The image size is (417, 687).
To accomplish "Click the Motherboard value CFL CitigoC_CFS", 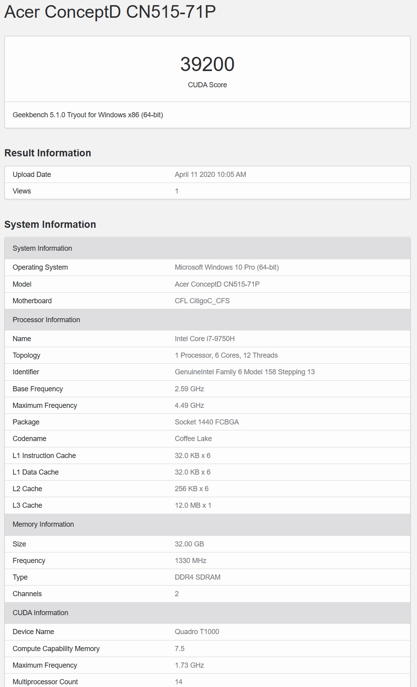I will click(x=202, y=301).
